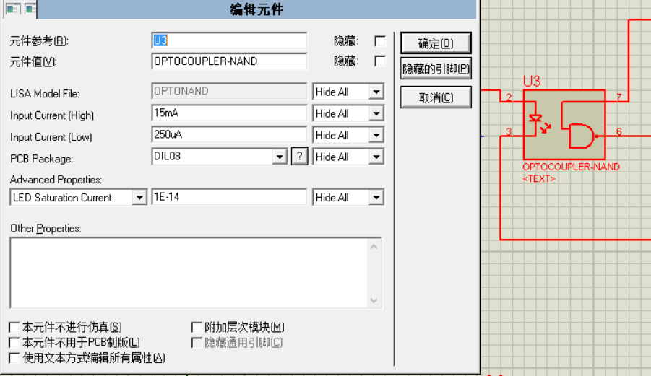This screenshot has width=651, height=376.
Task: Select the U3 optocoupler symbol in the schematic
Action: (564, 125)
